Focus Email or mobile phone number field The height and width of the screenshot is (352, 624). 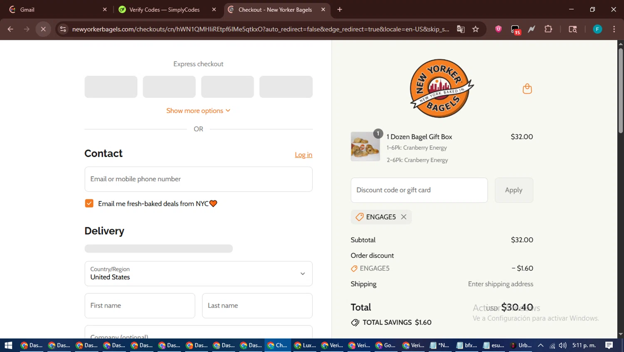[x=198, y=179]
